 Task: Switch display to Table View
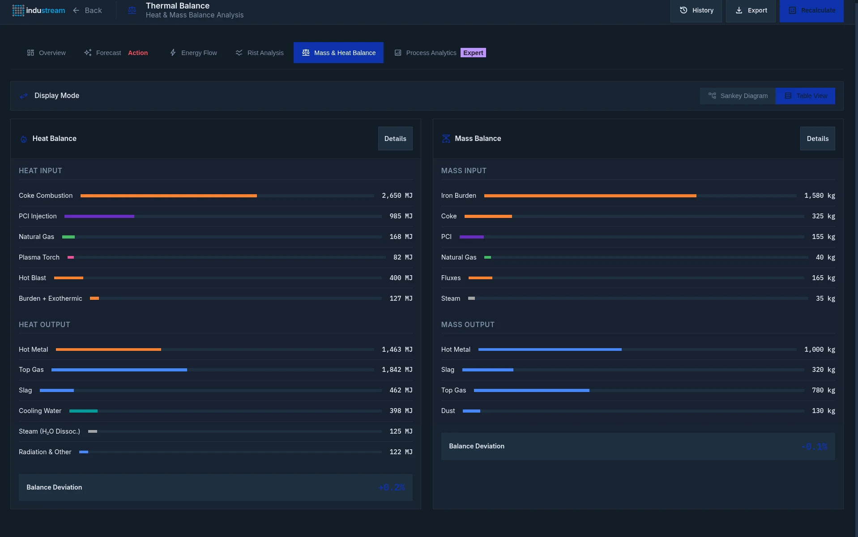[805, 96]
